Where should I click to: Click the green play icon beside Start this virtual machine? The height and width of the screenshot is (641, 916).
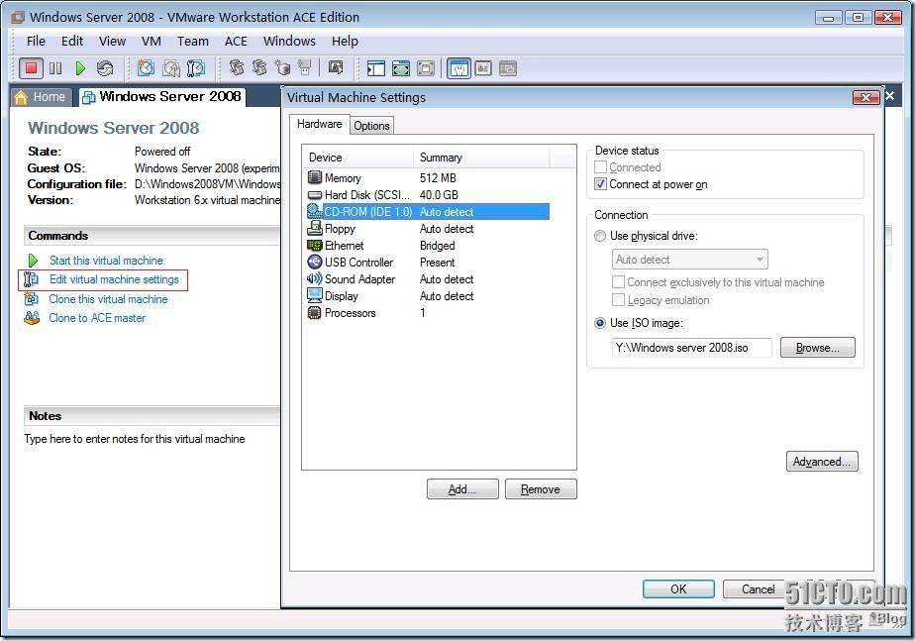pyautogui.click(x=33, y=260)
